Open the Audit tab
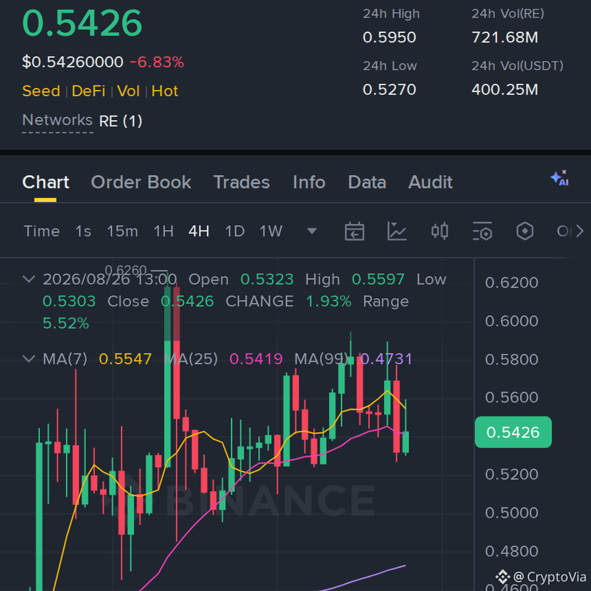Viewport: 591px width, 591px height. pos(431,182)
